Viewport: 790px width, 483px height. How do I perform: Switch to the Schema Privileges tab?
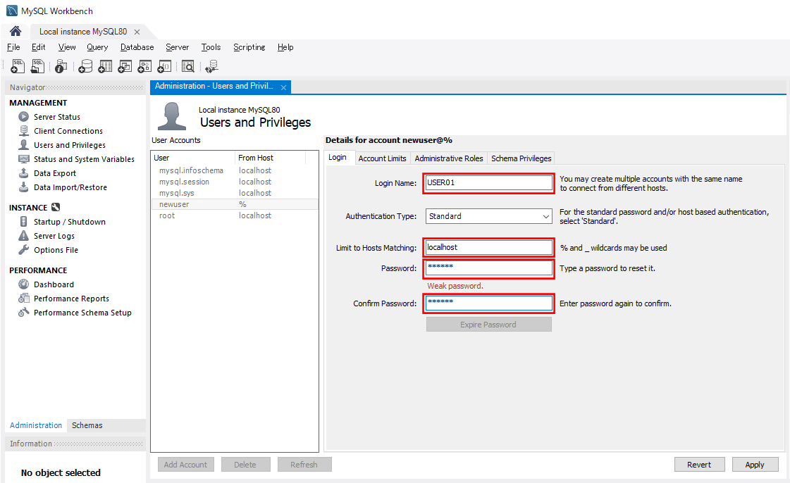coord(521,158)
